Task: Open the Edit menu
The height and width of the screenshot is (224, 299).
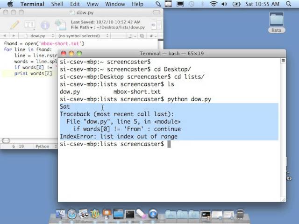Action: (x=75, y=4)
